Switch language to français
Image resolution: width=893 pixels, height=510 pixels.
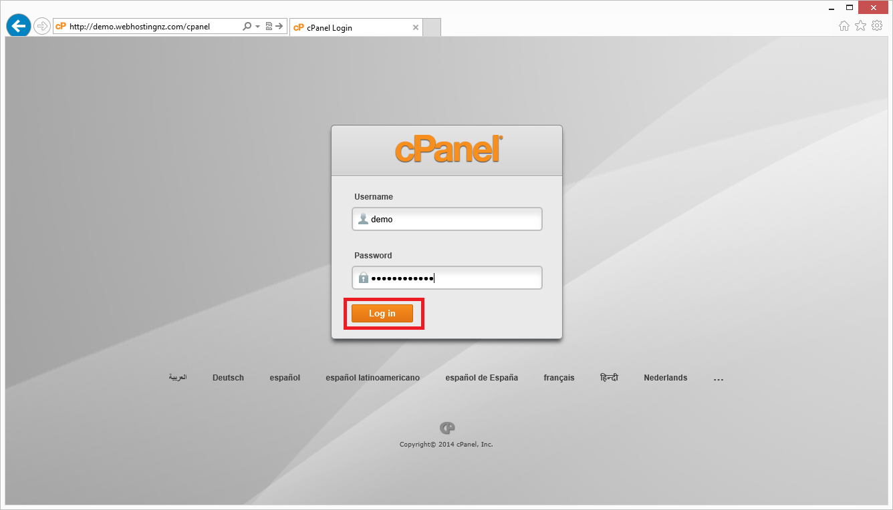point(559,378)
